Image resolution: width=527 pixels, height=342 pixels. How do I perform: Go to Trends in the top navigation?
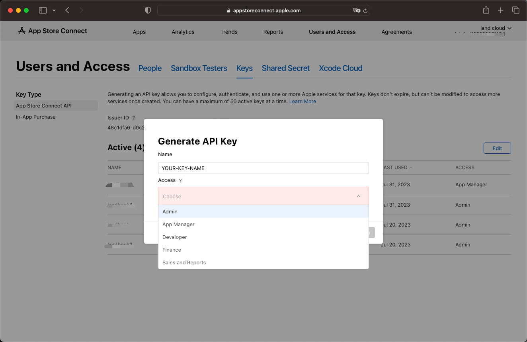[229, 32]
